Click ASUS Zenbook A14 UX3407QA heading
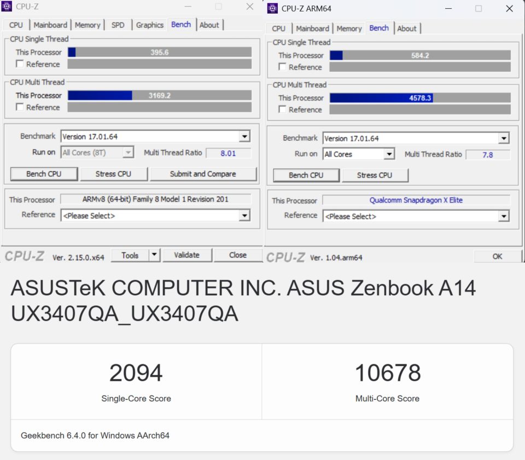This screenshot has height=460, width=525. [x=243, y=300]
